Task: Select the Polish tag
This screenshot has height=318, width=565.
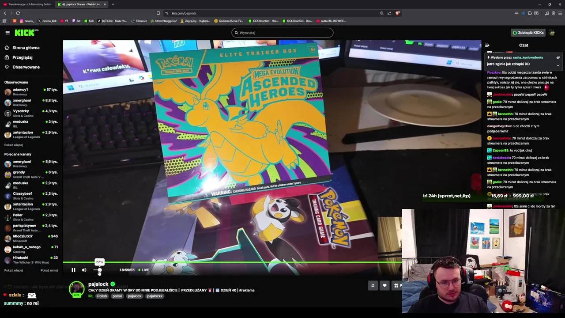Action: coord(102,296)
